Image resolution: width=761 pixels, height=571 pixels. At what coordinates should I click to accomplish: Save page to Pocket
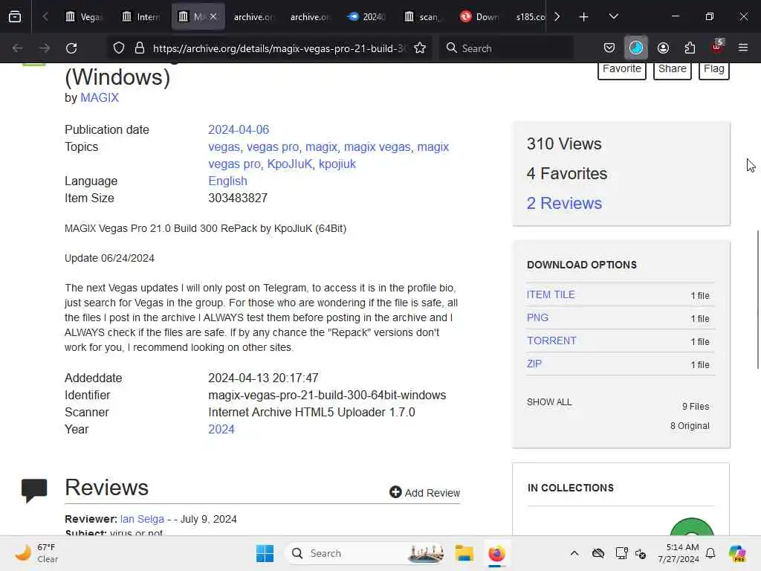pyautogui.click(x=609, y=48)
